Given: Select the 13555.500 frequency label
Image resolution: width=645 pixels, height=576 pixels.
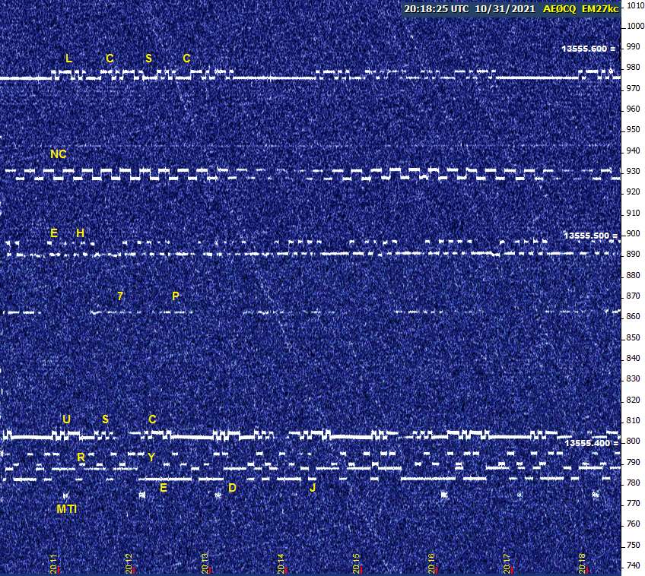Looking at the screenshot, I should 584,236.
